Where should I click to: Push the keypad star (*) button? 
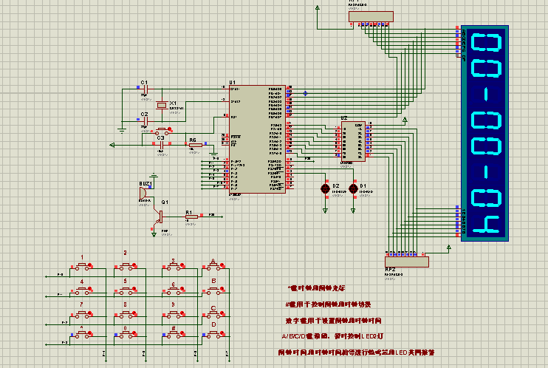(x=82, y=335)
